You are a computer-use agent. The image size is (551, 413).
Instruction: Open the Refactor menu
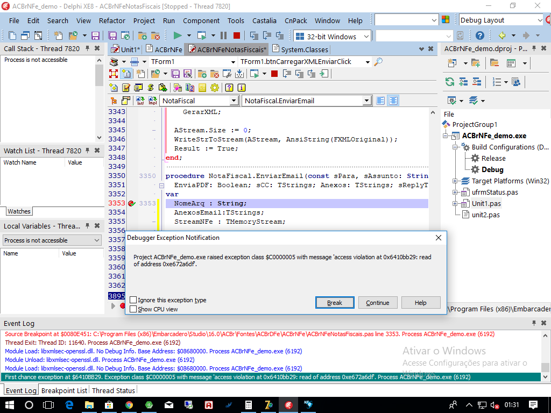pyautogui.click(x=112, y=21)
